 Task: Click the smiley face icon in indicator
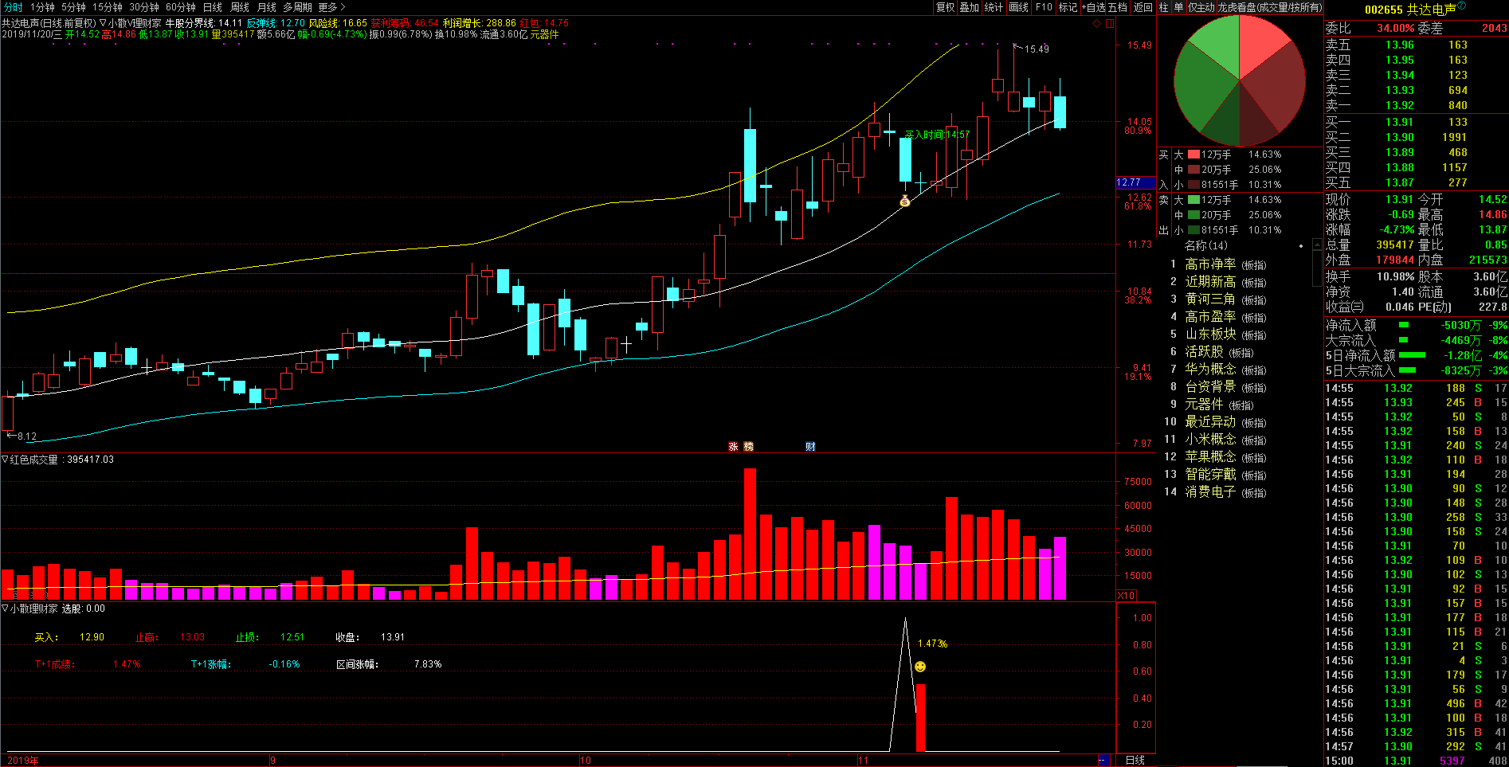(920, 667)
